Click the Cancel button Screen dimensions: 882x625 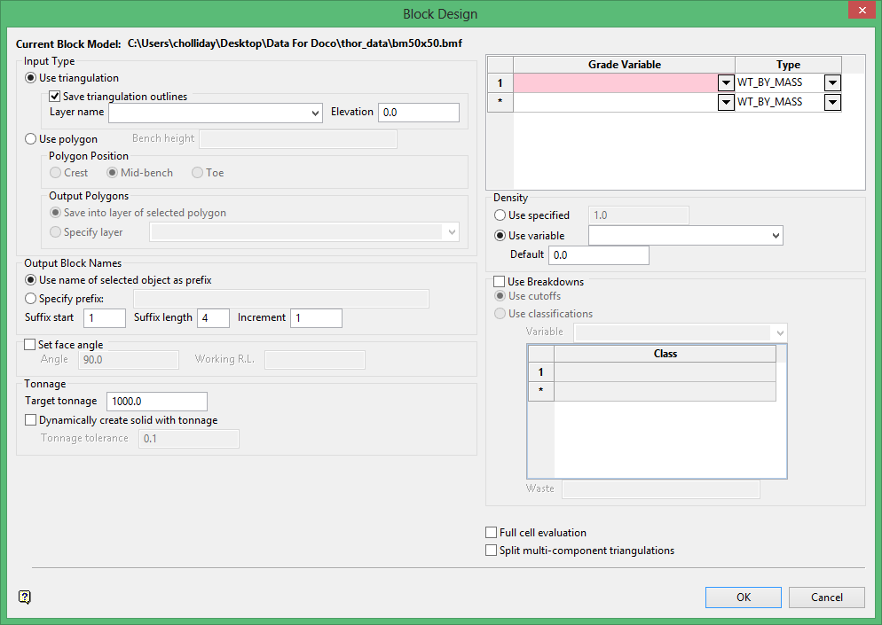pos(826,598)
